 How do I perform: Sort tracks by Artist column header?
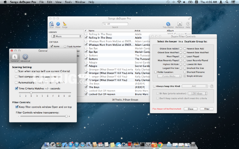(150, 31)
